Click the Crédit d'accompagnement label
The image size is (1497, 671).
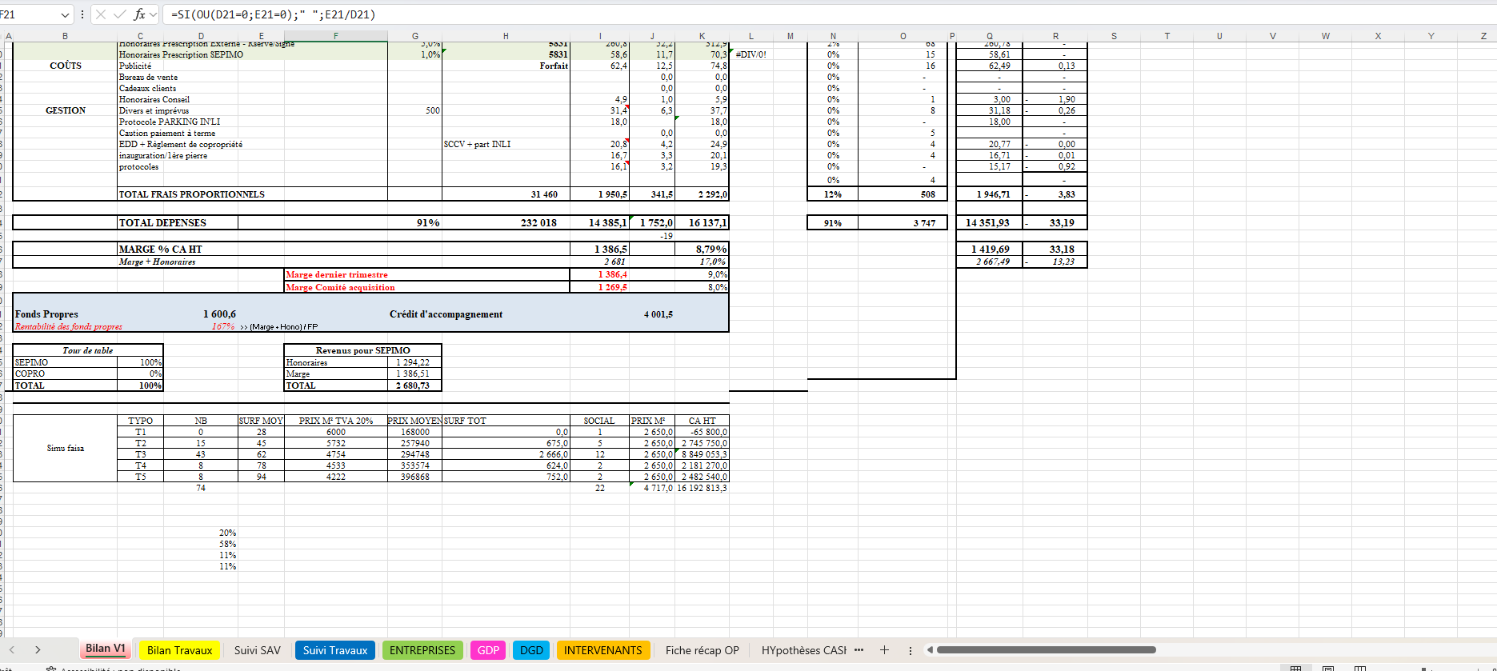446,314
